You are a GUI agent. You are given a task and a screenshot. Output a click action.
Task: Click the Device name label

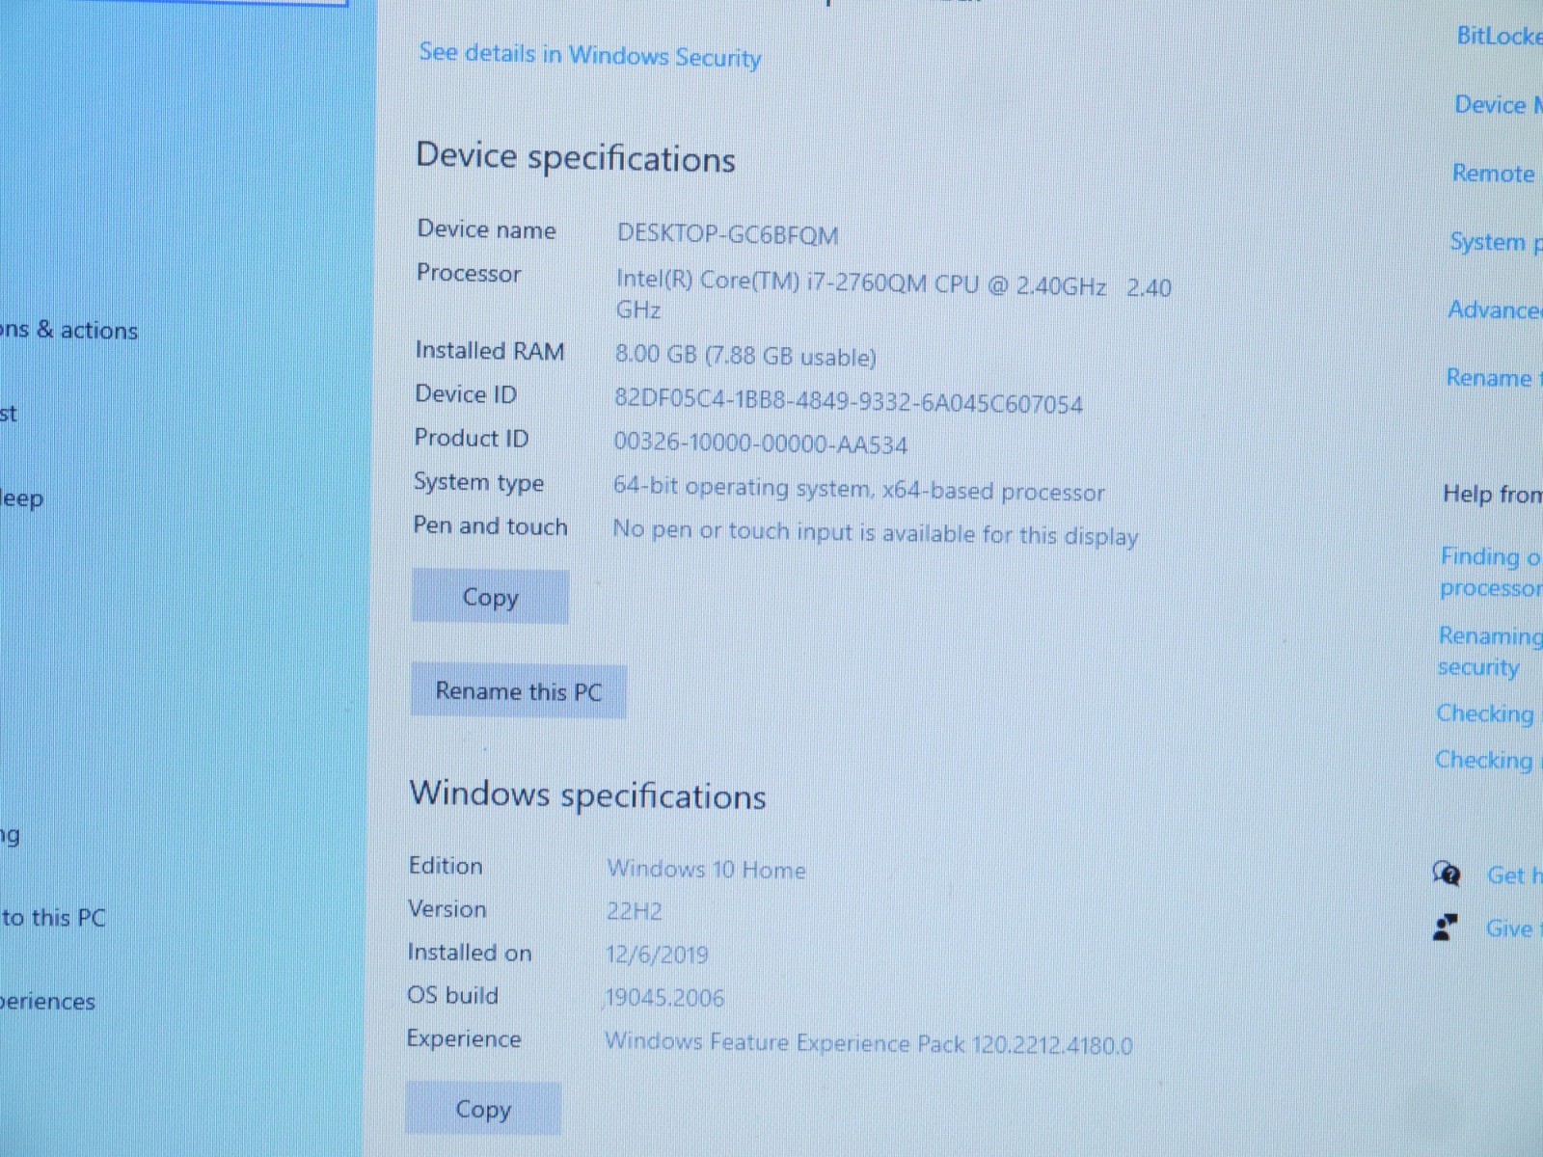[486, 229]
